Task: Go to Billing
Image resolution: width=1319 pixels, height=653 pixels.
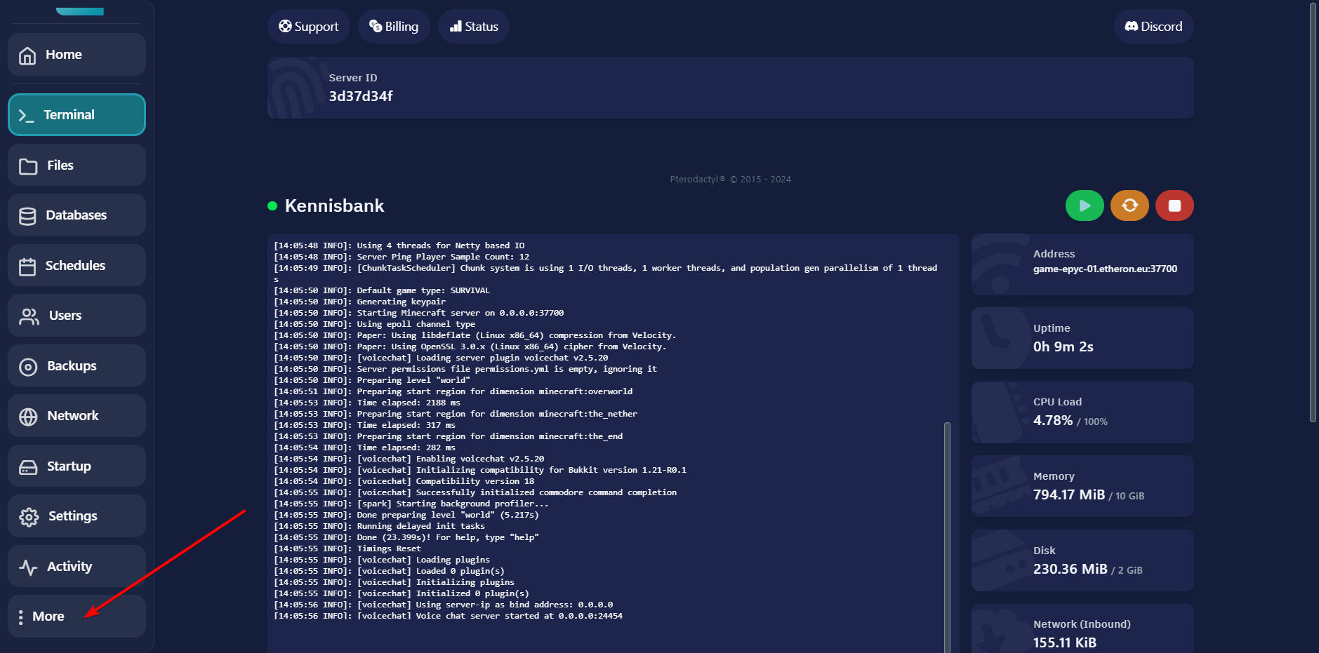Action: click(394, 27)
